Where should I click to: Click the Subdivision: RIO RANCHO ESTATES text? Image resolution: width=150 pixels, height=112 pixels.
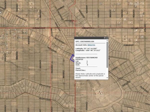tap(86, 58)
